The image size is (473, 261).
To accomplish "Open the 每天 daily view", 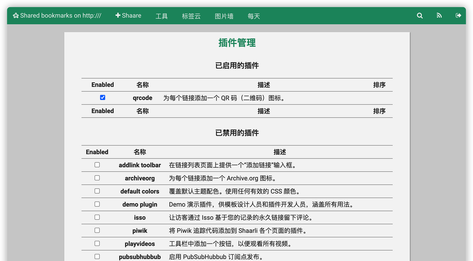I will (x=254, y=16).
